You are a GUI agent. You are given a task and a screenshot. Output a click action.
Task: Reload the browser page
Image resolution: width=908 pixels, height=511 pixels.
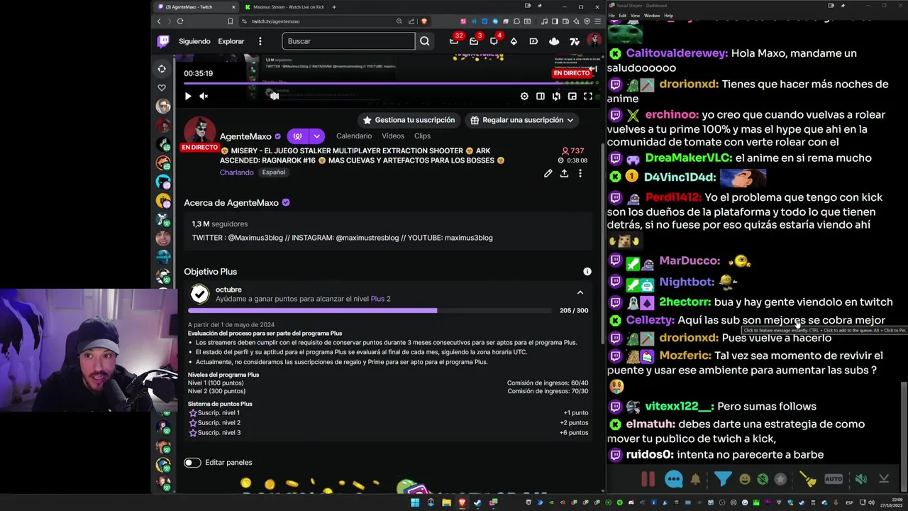point(180,21)
